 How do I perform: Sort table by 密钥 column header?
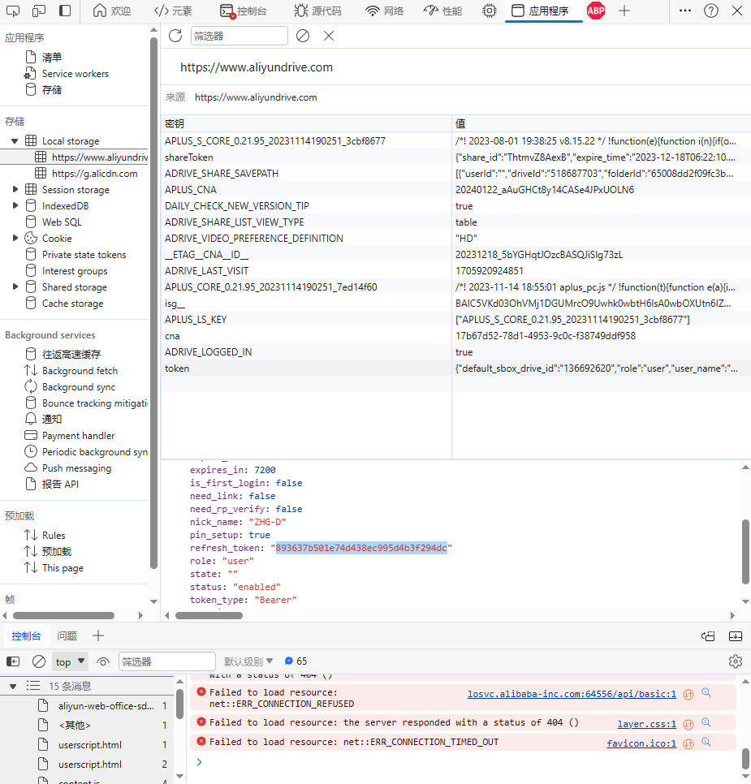(306, 123)
